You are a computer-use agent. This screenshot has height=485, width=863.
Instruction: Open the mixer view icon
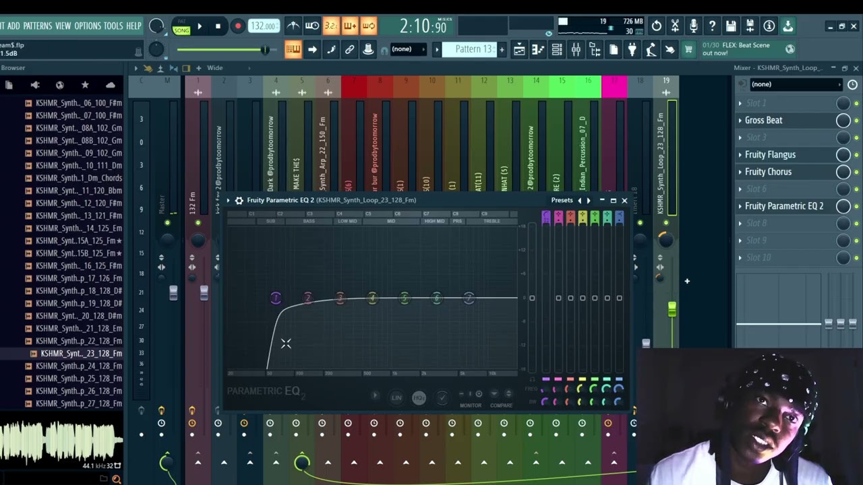[576, 49]
